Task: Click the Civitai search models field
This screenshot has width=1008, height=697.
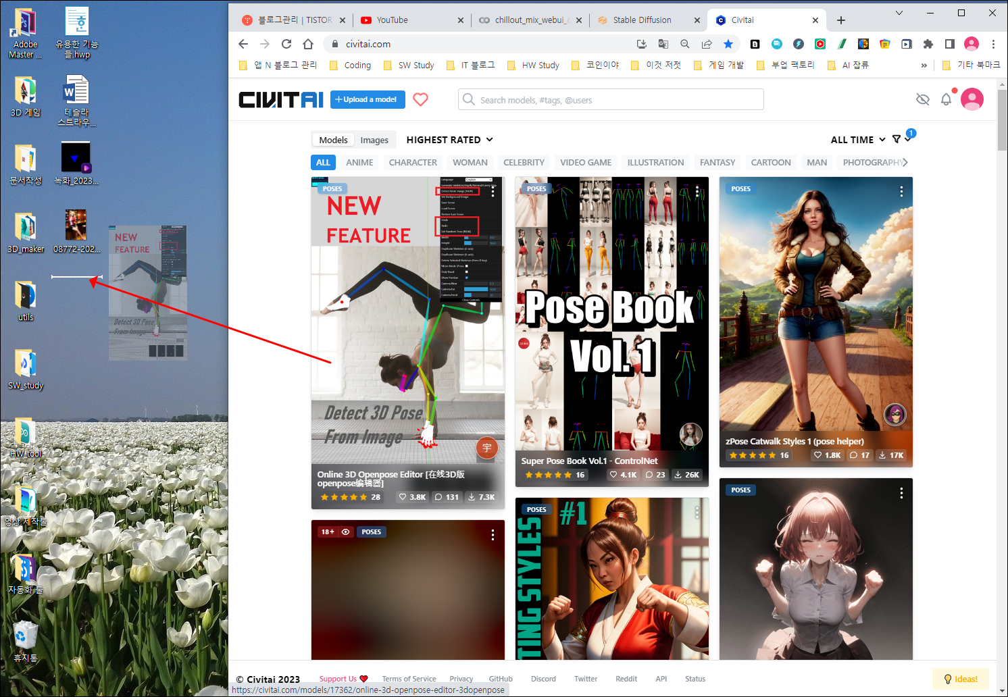Action: (x=611, y=99)
